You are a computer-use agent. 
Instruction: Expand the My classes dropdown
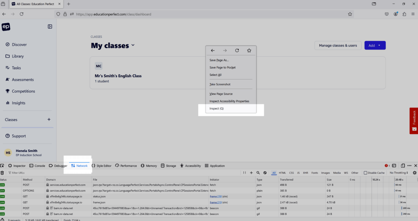click(133, 45)
